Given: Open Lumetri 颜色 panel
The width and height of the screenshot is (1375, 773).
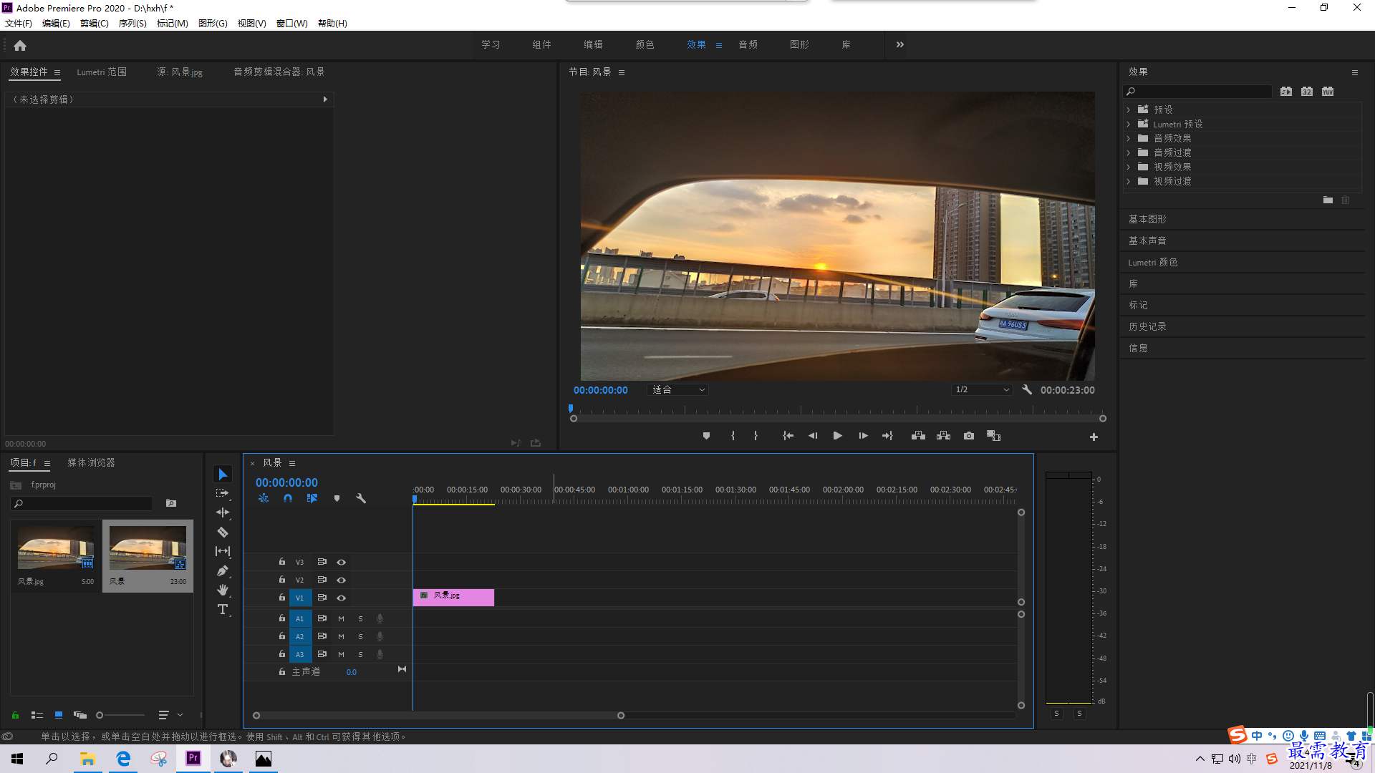Looking at the screenshot, I should tap(1153, 263).
